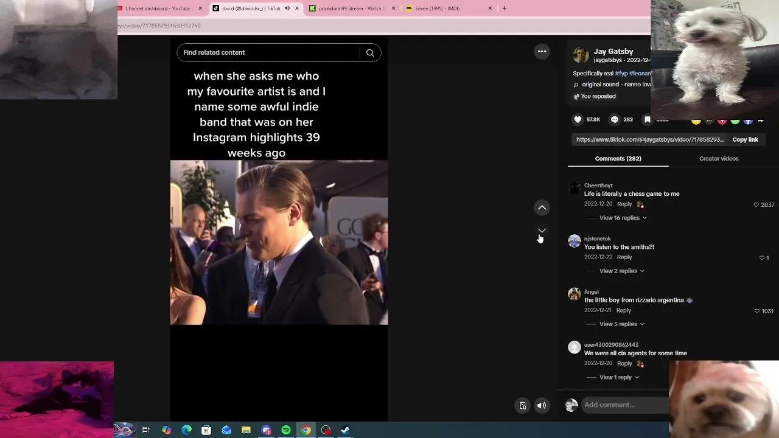This screenshot has height=438, width=779.
Task: Click the search magnifier in Find related content
Action: click(x=370, y=53)
